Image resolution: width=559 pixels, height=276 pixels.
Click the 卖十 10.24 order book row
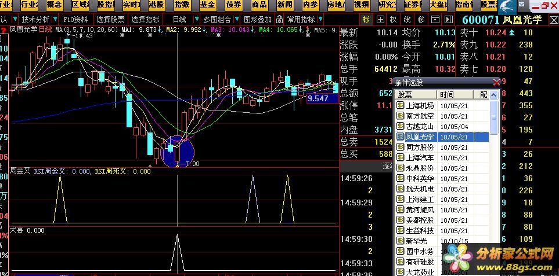coord(497,33)
